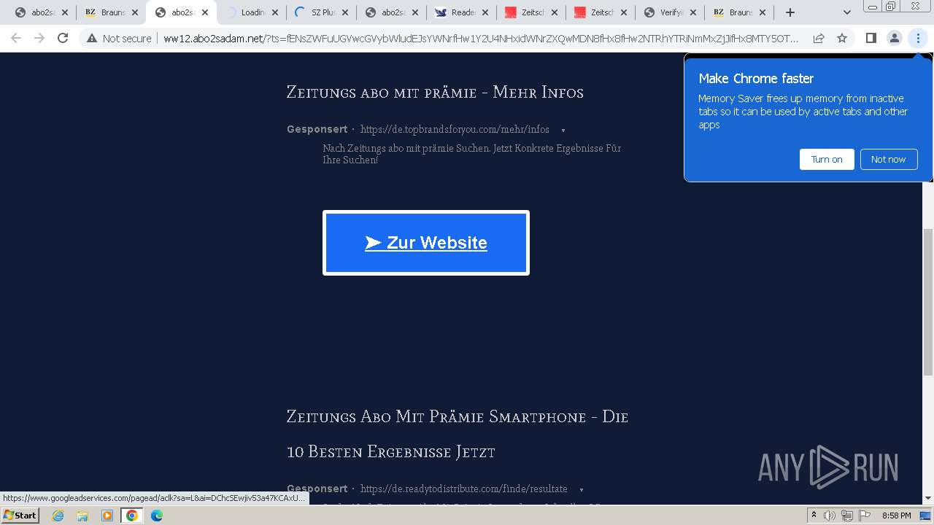Click the scrollbar down arrow
This screenshot has width=934, height=525.
point(927,498)
